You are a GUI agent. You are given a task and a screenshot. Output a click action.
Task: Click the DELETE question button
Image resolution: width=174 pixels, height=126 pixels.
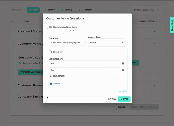pos(55,83)
